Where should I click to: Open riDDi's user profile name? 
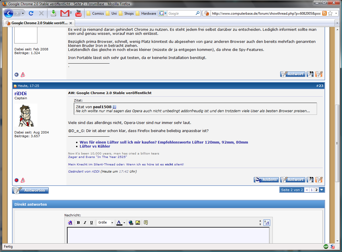20,93
